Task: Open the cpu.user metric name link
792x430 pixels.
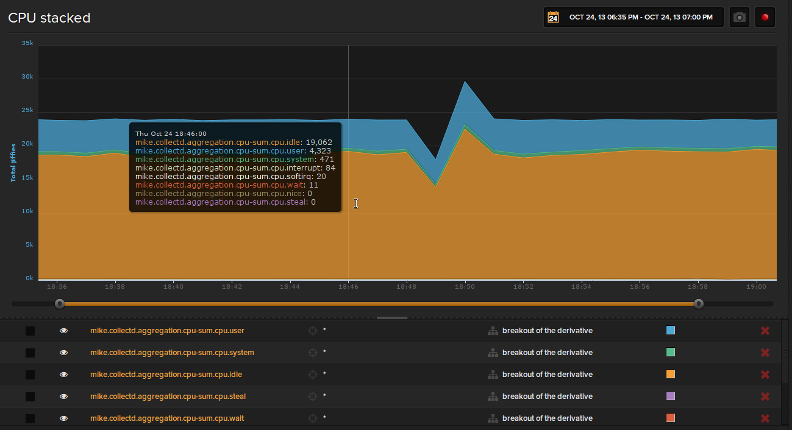Action: (x=167, y=330)
